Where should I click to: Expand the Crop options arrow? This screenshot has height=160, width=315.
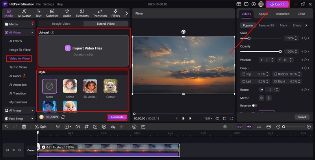point(248,68)
